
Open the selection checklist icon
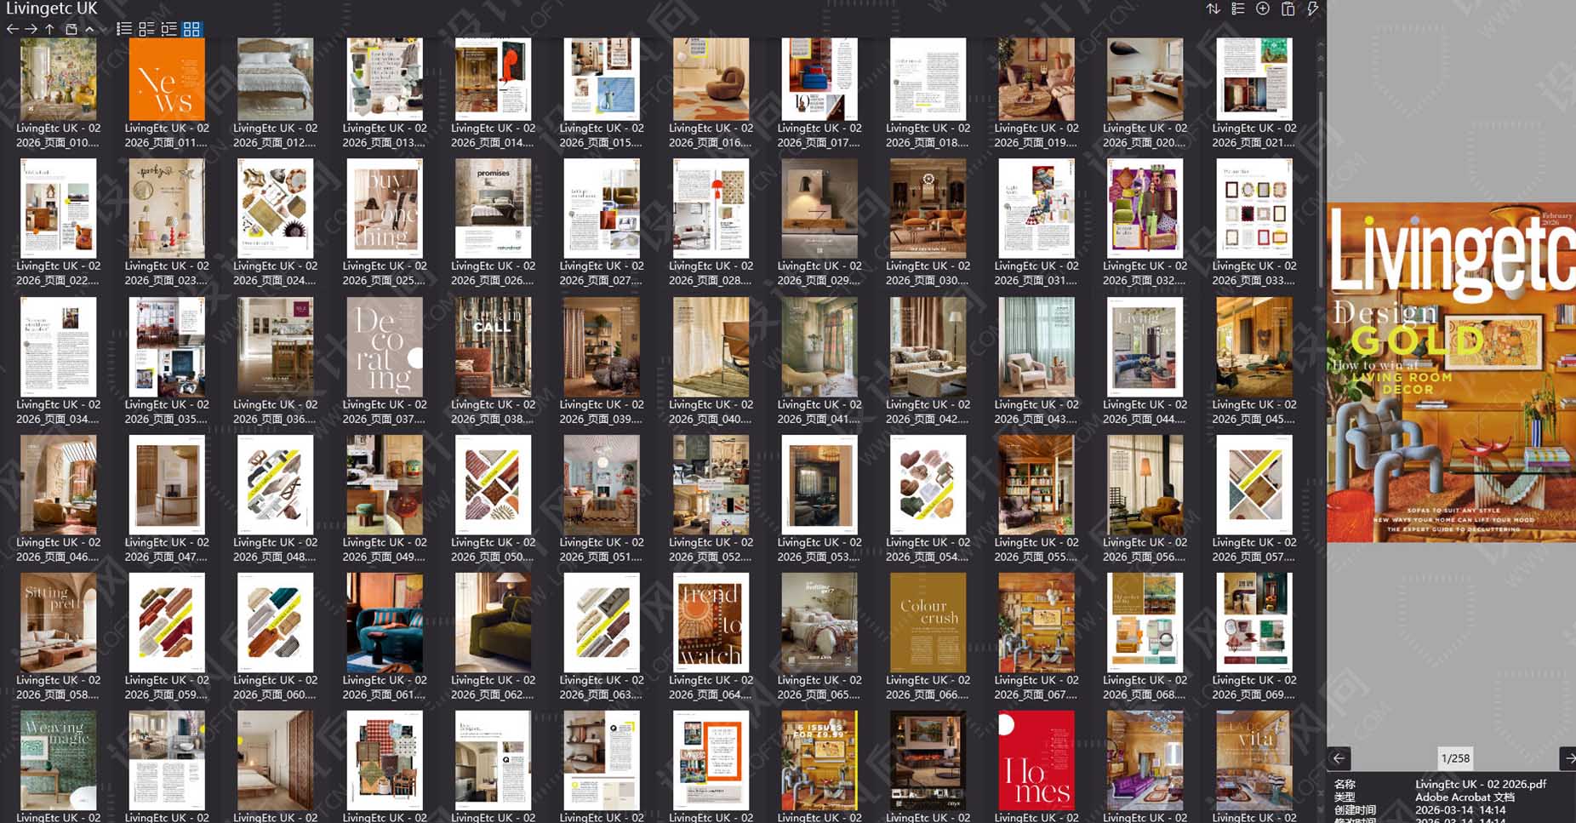click(x=1237, y=9)
